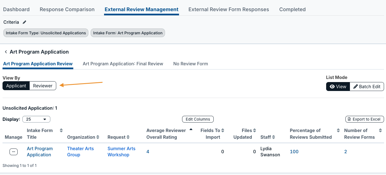Click the Manage column header

pyautogui.click(x=13, y=137)
